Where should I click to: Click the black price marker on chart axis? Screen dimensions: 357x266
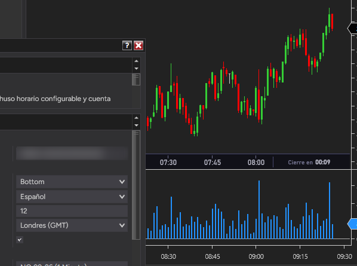[x=352, y=29]
